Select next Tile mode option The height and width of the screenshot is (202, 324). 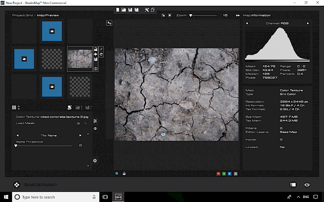tap(80, 136)
